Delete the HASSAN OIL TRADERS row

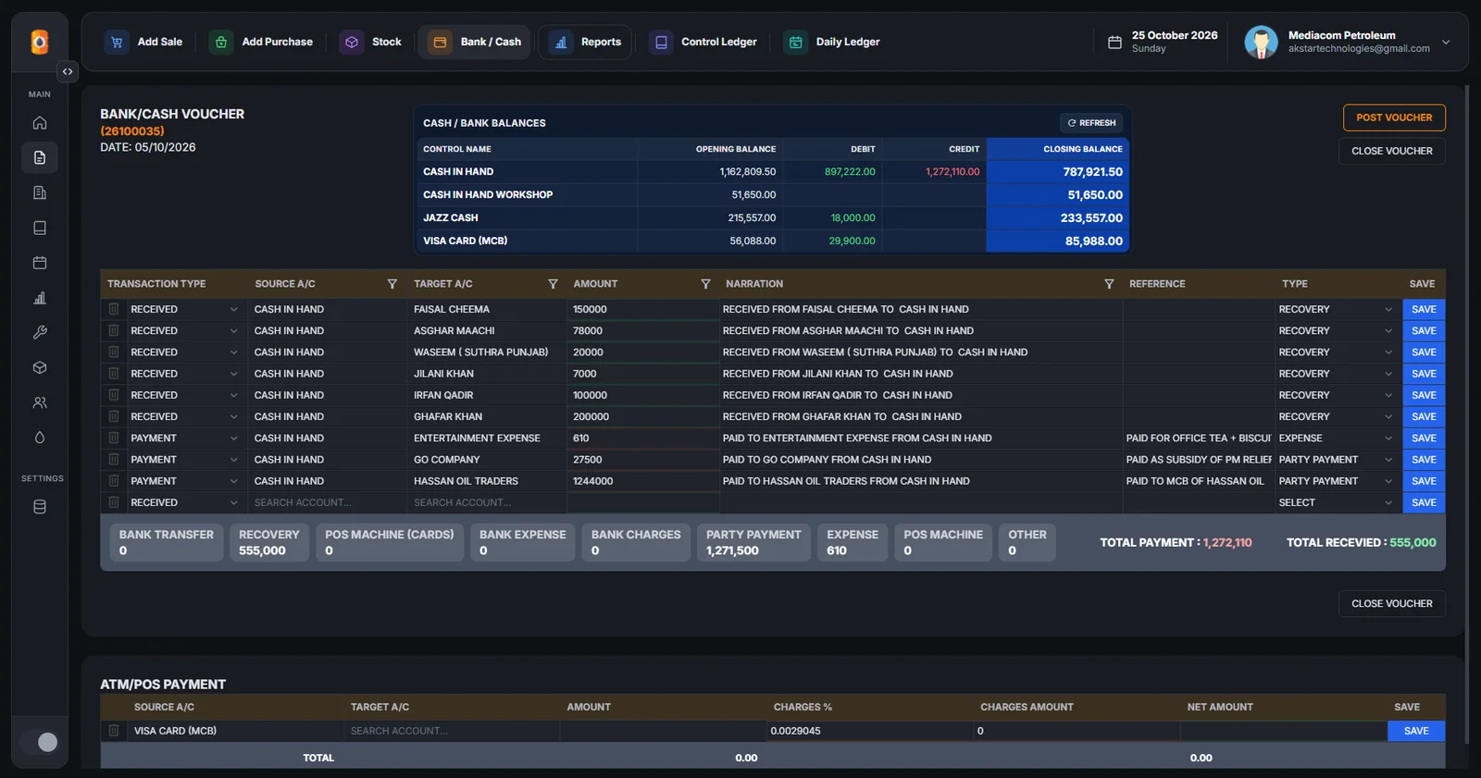click(x=113, y=481)
